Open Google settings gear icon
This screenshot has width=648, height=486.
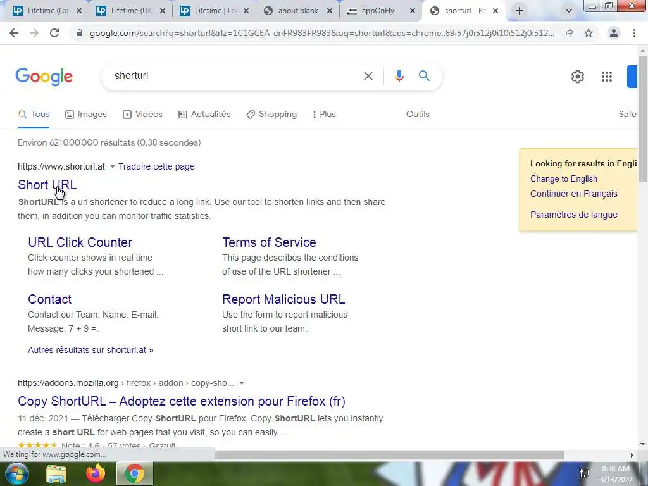point(578,77)
